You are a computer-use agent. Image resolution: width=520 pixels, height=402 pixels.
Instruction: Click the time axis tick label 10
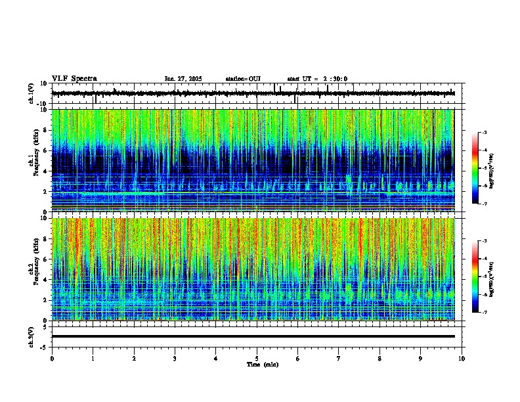pos(462,359)
